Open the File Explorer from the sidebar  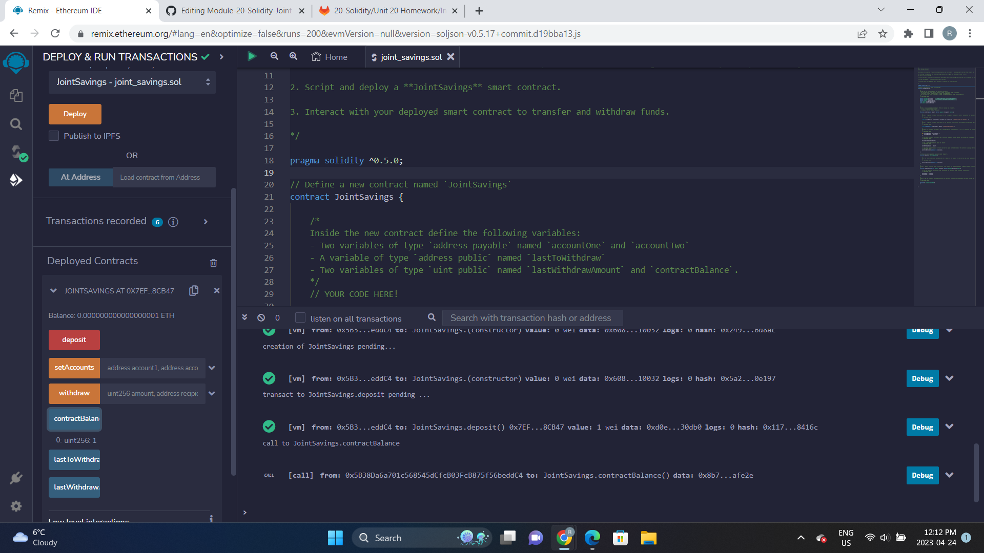(16, 95)
